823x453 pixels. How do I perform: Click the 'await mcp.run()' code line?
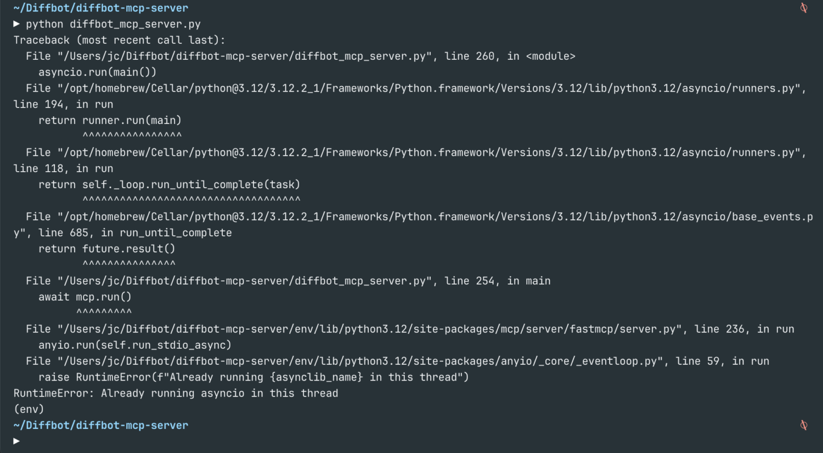tap(85, 297)
